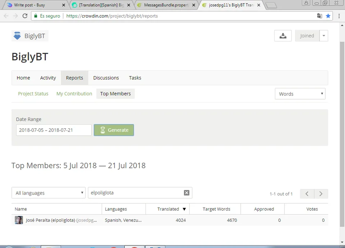Switch to the Write post - Busy browser tab
Screen dimensions: 345x248
click(35, 5)
